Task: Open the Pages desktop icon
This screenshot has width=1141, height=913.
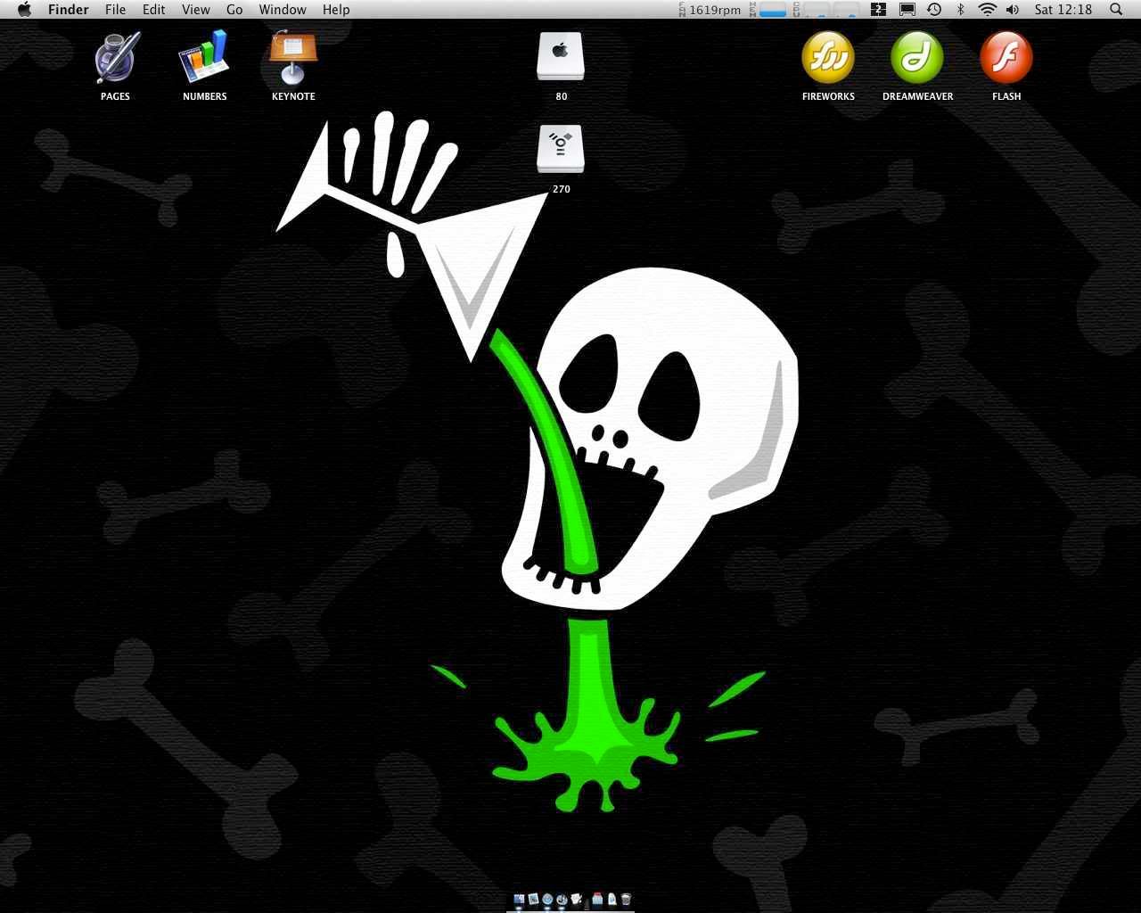Action: [x=115, y=59]
